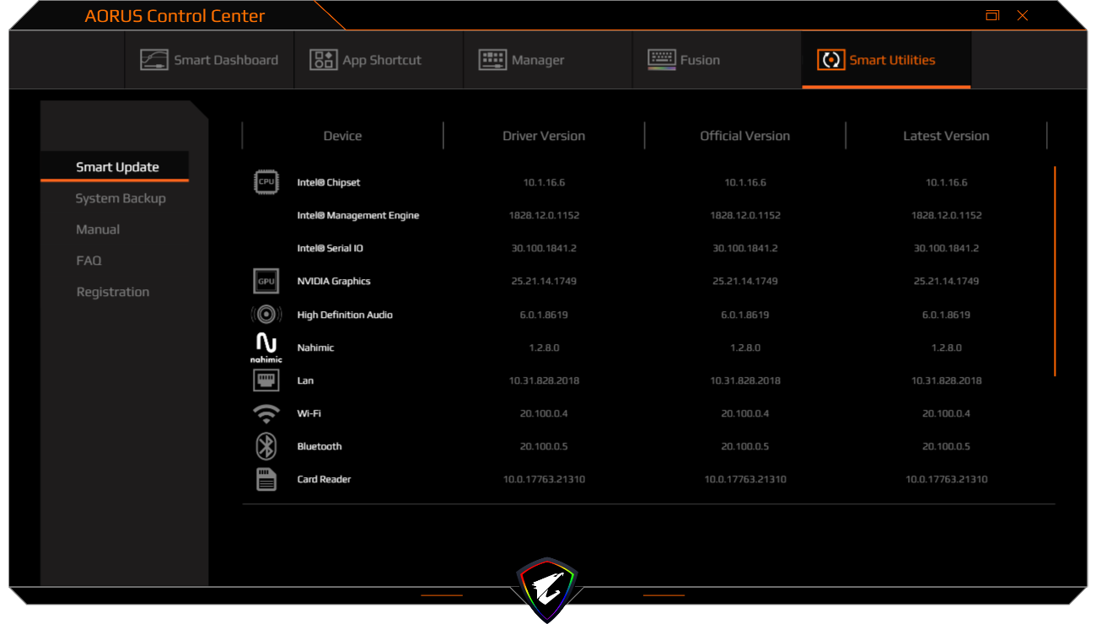
Task: Click NVIDIA Graphics driver version 25.21.14.1749
Action: [544, 281]
